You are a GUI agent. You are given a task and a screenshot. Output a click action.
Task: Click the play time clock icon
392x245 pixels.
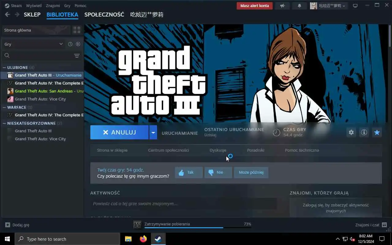277,132
